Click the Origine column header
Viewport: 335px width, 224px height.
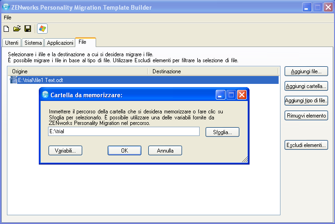(x=78, y=71)
